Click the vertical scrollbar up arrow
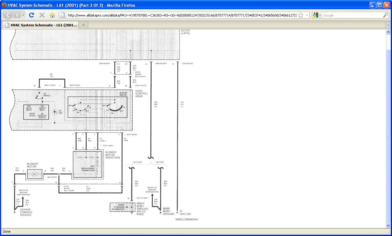This screenshot has width=392, height=236. click(x=388, y=32)
